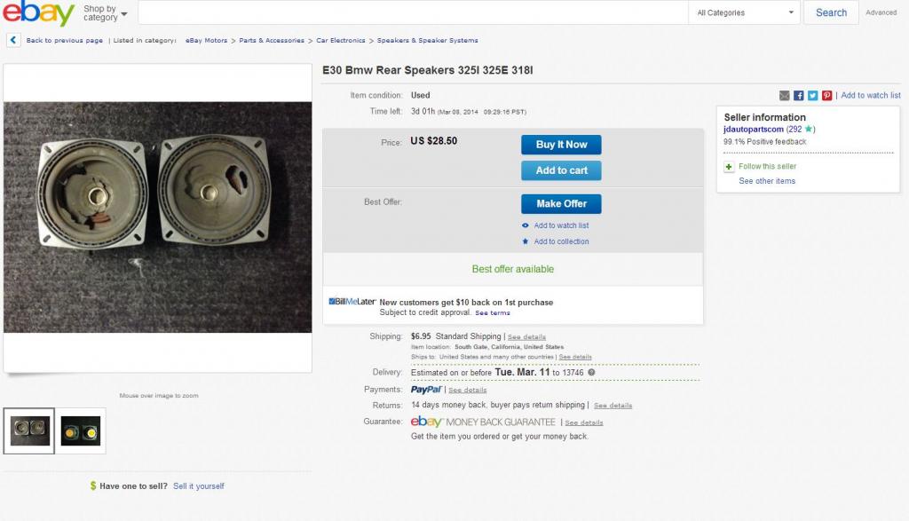This screenshot has height=521, width=909.
Task: Click the seller's feedback star icon
Action: 810,130
